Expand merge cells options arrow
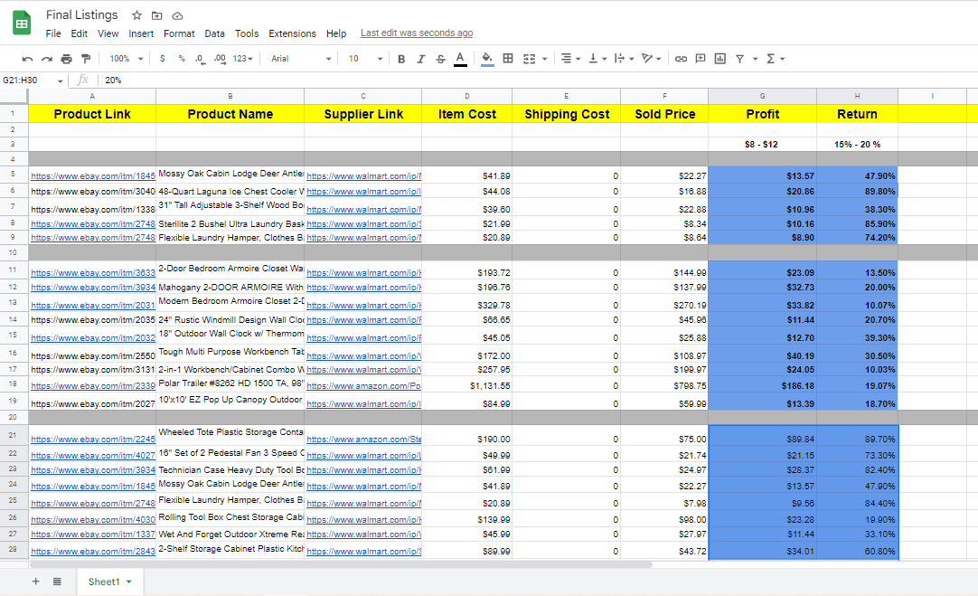 tap(544, 59)
